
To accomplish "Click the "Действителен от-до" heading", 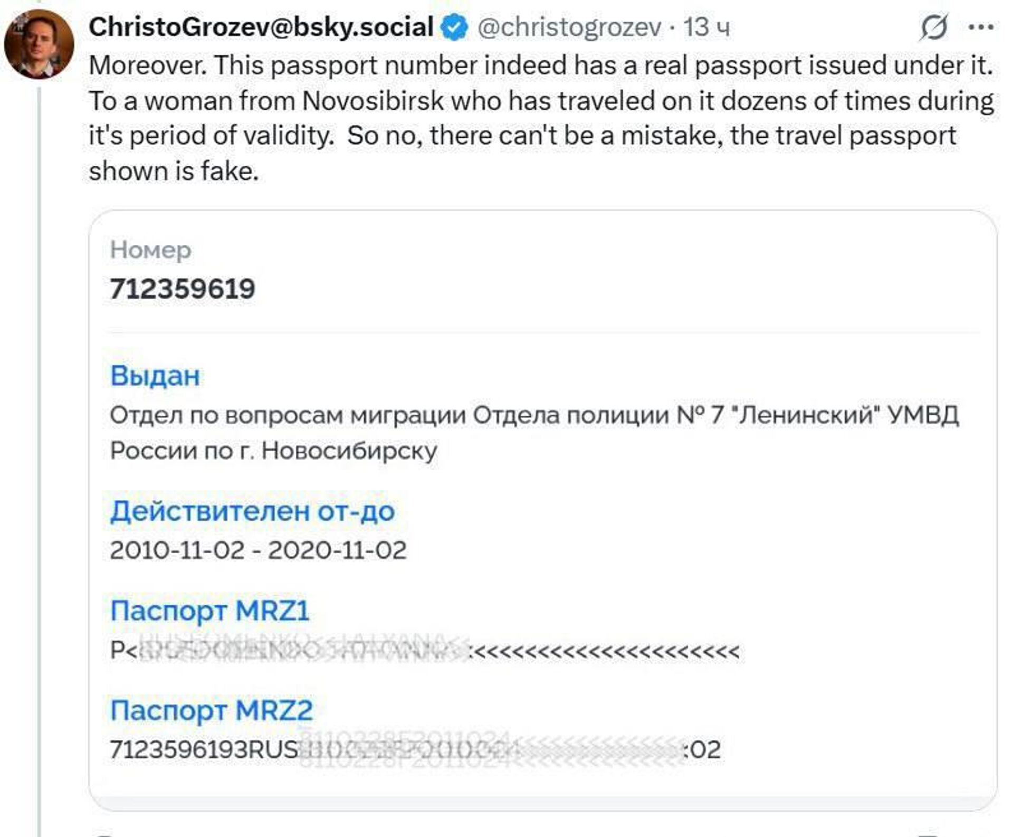I will (252, 511).
